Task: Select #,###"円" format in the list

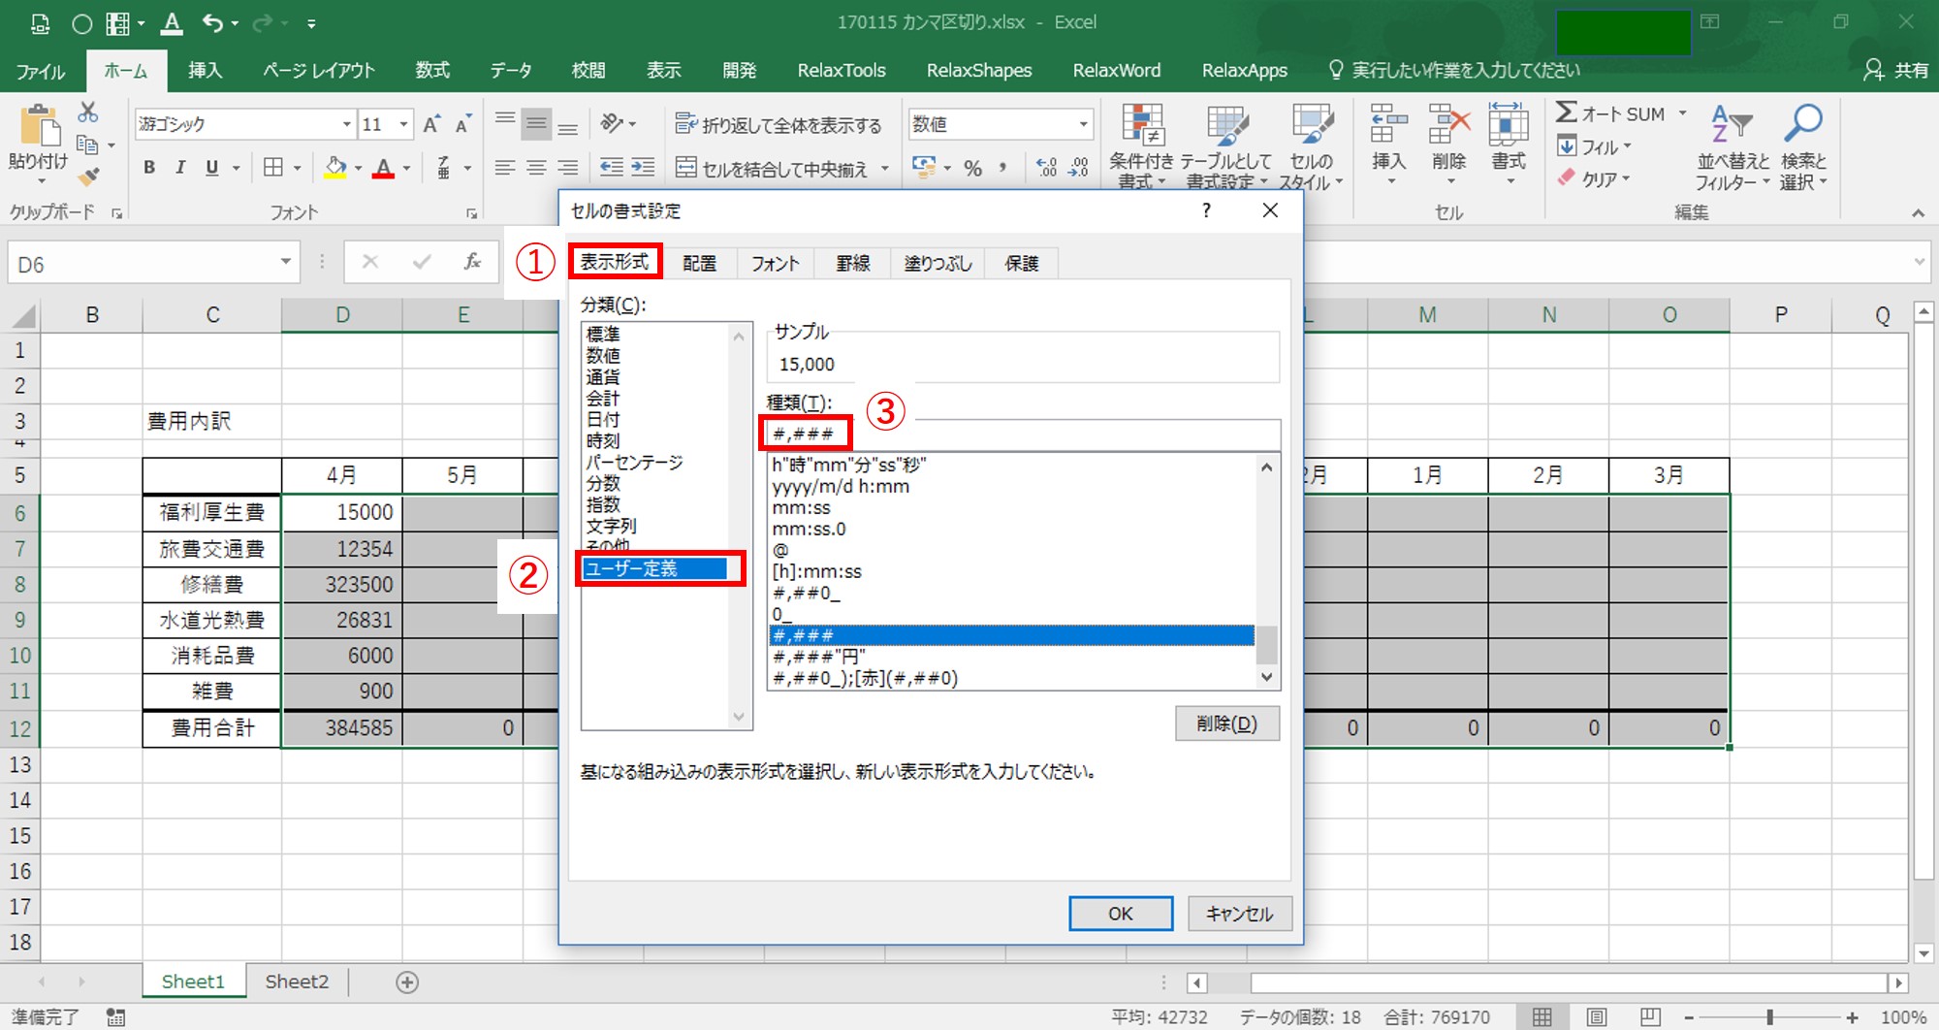Action: [819, 657]
